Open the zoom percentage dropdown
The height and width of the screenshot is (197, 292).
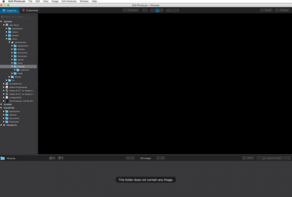(x=172, y=10)
